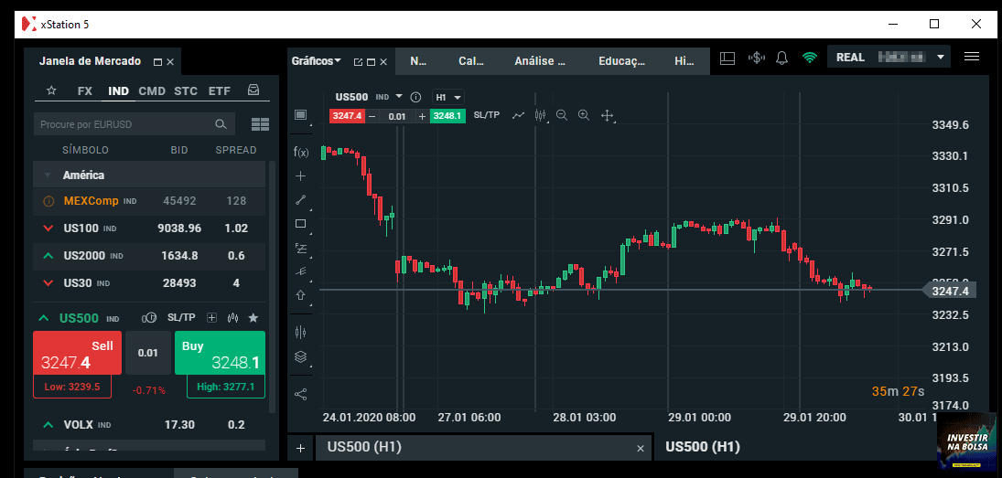Select the VOLX row
Image resolution: width=1002 pixels, height=478 pixels.
click(149, 425)
